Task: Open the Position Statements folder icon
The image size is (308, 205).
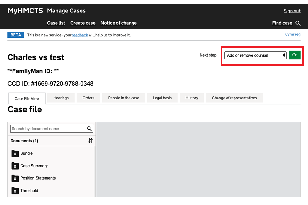Action: point(15,178)
